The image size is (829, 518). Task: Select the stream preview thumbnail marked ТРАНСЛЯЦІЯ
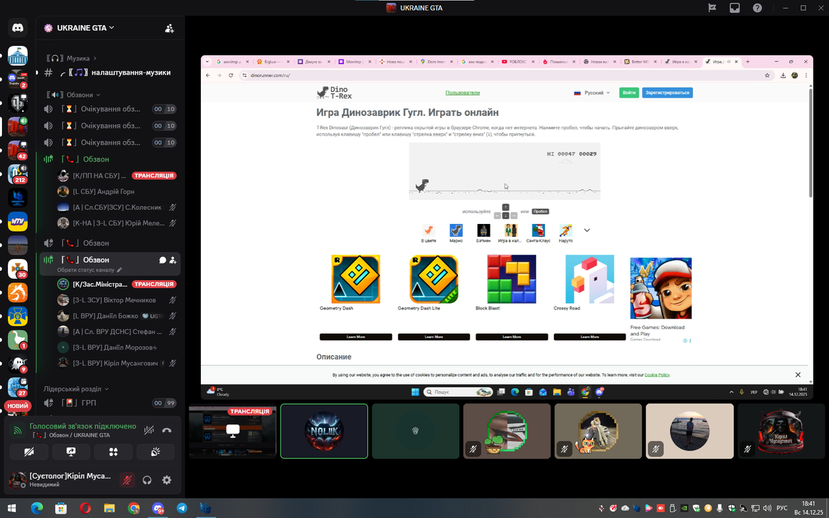coord(233,431)
